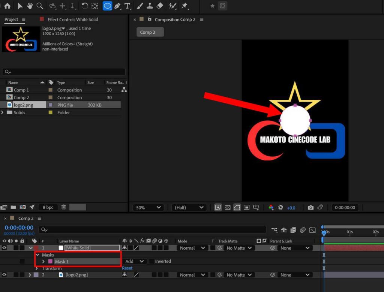Click the viewer timecode 0:00:00:00
Image resolution: width=384 pixels, height=292 pixels.
(345, 208)
